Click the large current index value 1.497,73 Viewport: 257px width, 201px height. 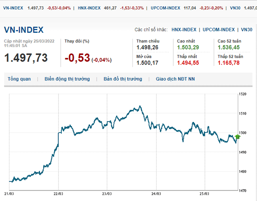[x=26, y=58]
